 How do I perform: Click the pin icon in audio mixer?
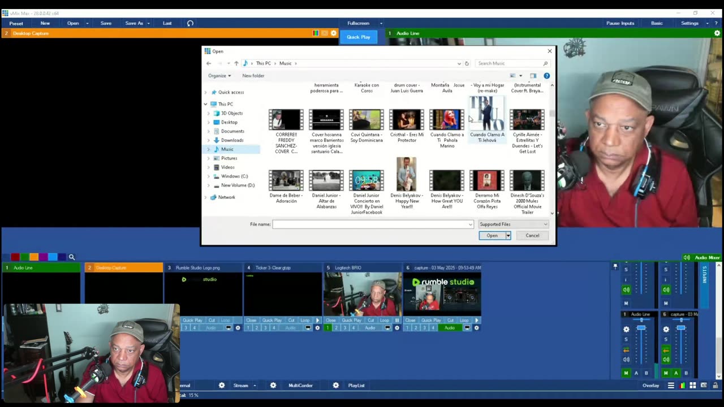point(615,266)
